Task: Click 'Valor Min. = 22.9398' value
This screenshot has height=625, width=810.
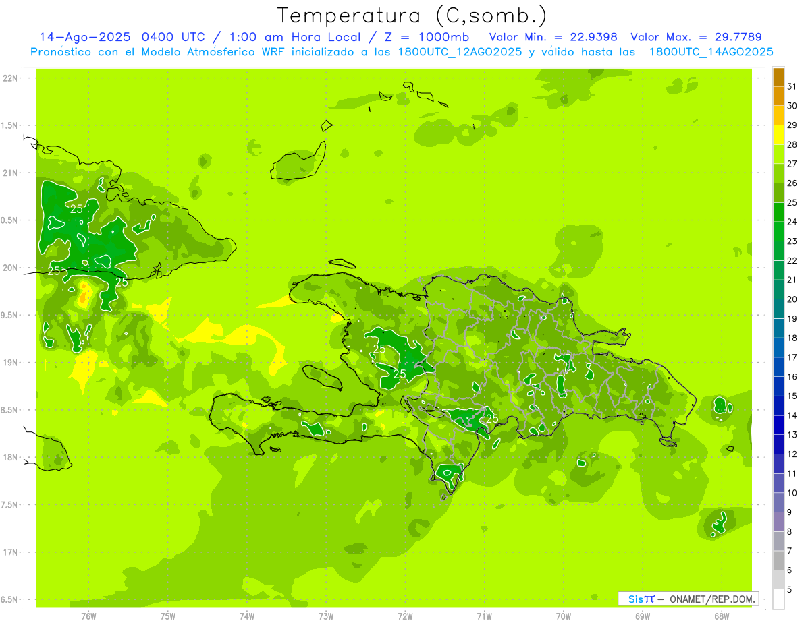Action: (553, 37)
